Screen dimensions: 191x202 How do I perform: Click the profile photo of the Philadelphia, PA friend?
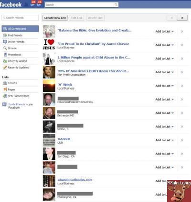point(49,194)
